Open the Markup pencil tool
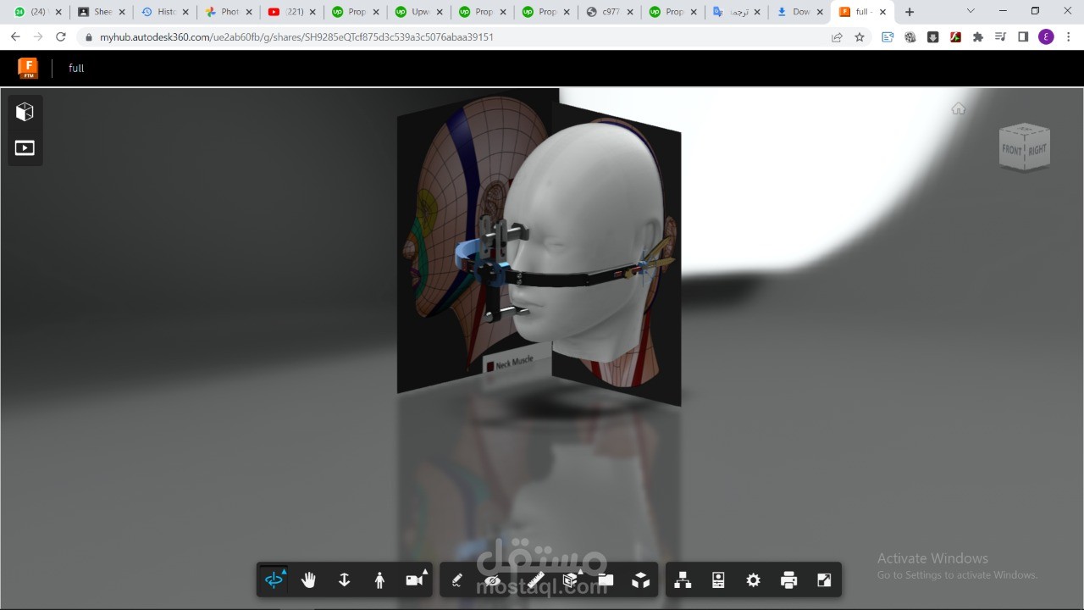The image size is (1084, 610). click(457, 580)
